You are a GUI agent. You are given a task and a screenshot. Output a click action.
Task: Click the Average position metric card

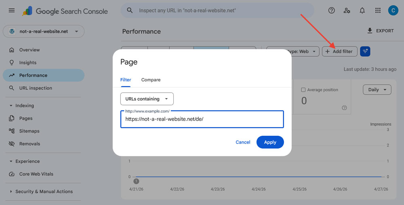click(322, 97)
